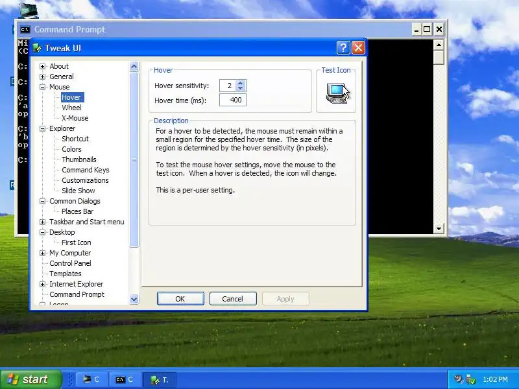Screen dimensions: 519x389
Task: Click the tree scrollbar down arrow
Action: coord(134,300)
